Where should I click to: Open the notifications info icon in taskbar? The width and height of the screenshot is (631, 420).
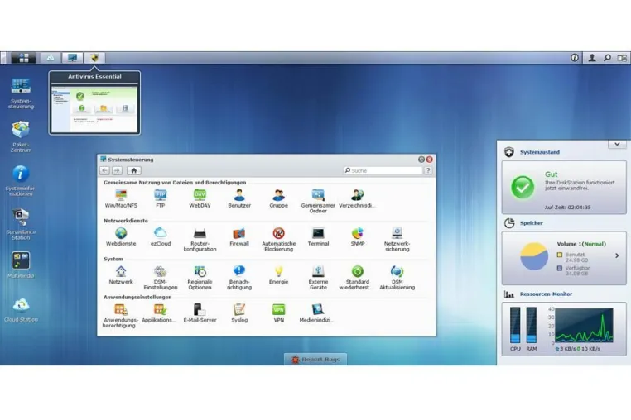tap(575, 58)
